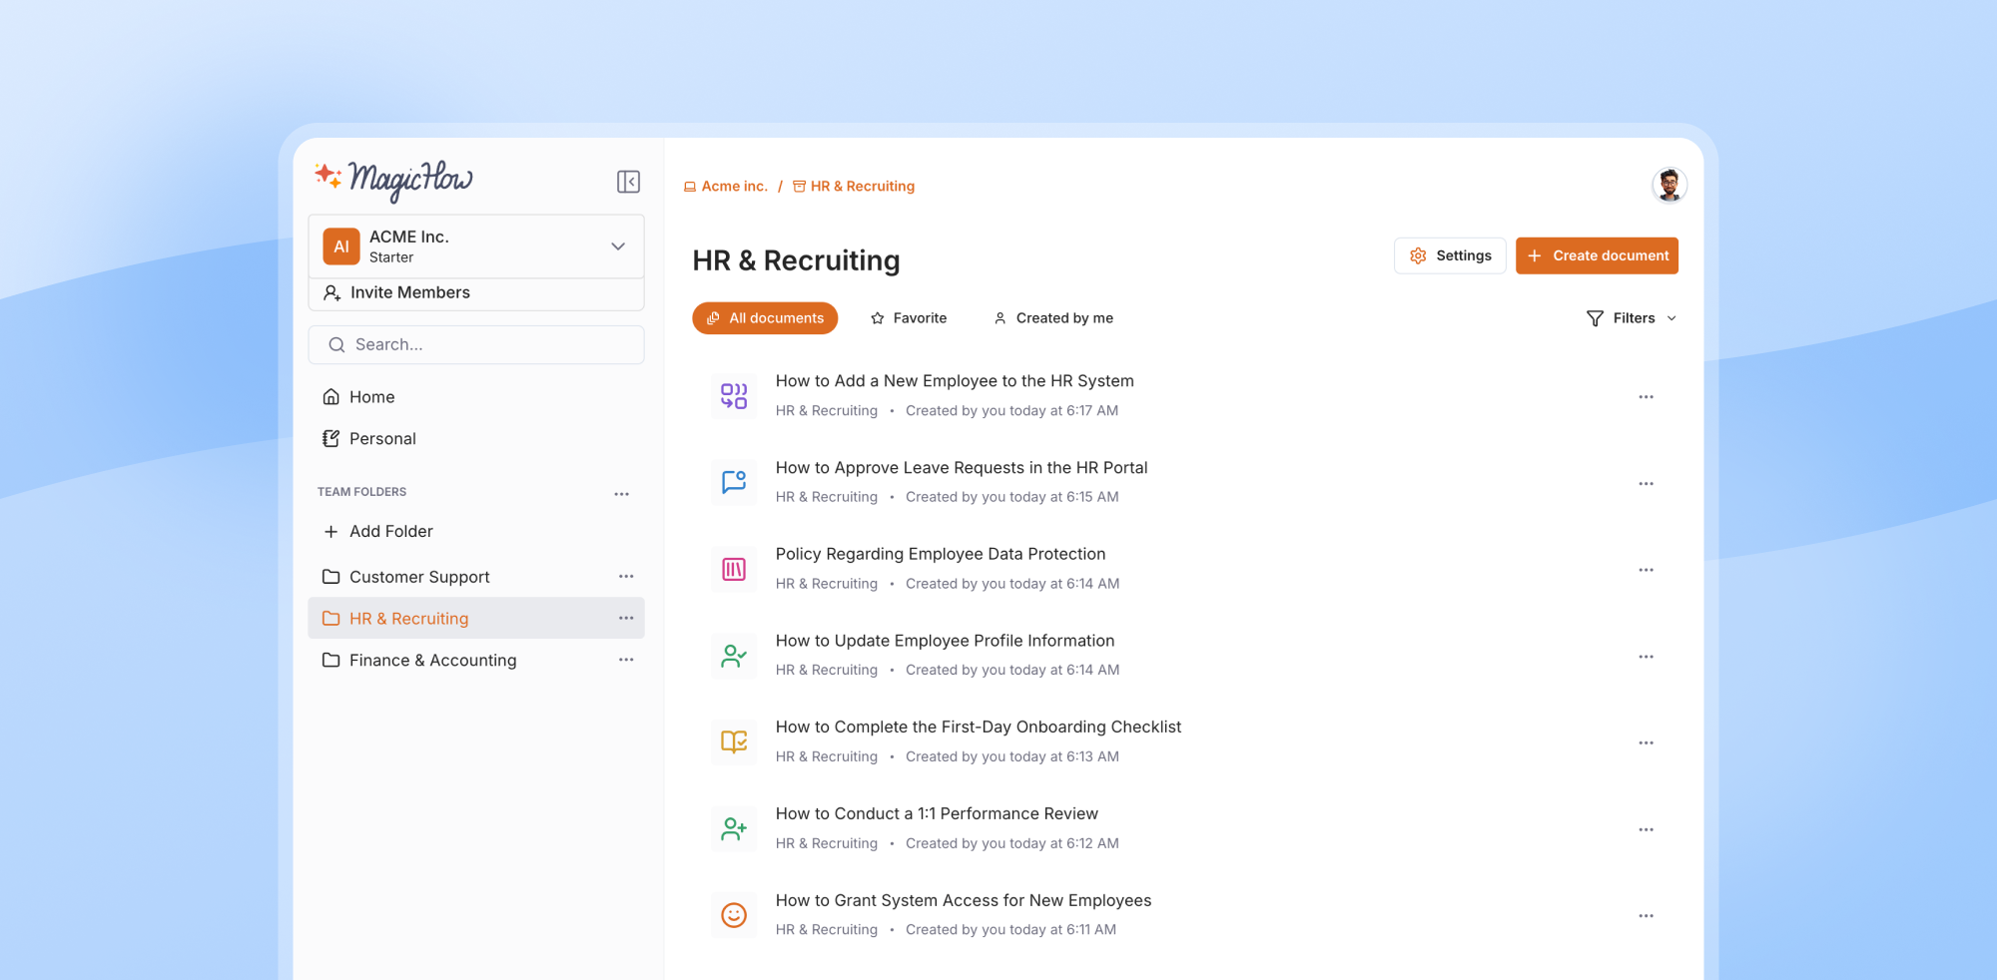This screenshot has width=1997, height=980.
Task: Click the Update Employee Profile document icon
Action: click(734, 656)
